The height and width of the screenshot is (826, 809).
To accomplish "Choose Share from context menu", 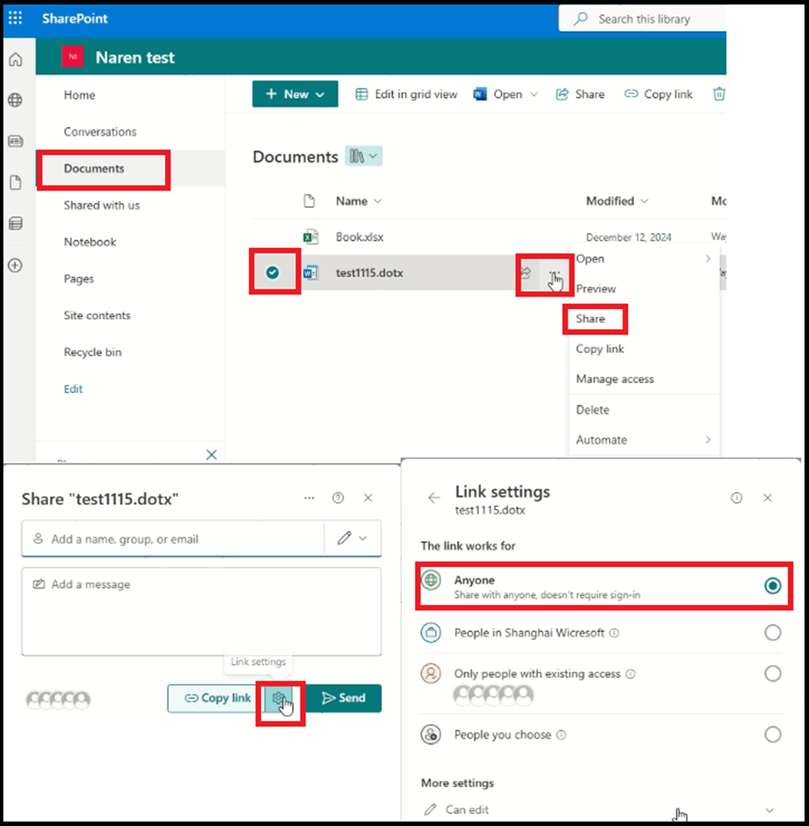I will point(590,319).
